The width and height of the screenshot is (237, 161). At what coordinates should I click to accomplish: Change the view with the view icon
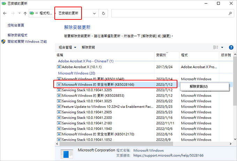point(215,48)
